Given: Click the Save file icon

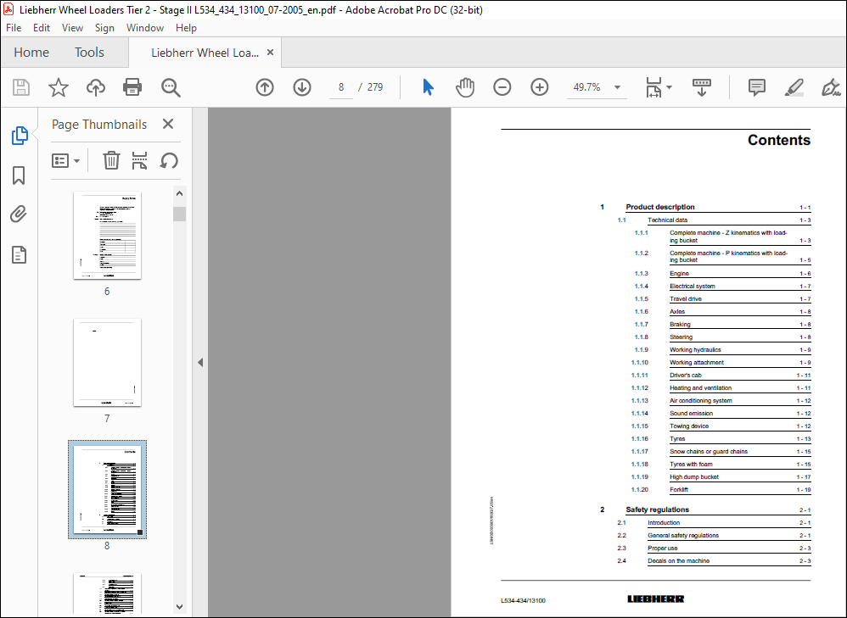Looking at the screenshot, I should click(x=21, y=87).
